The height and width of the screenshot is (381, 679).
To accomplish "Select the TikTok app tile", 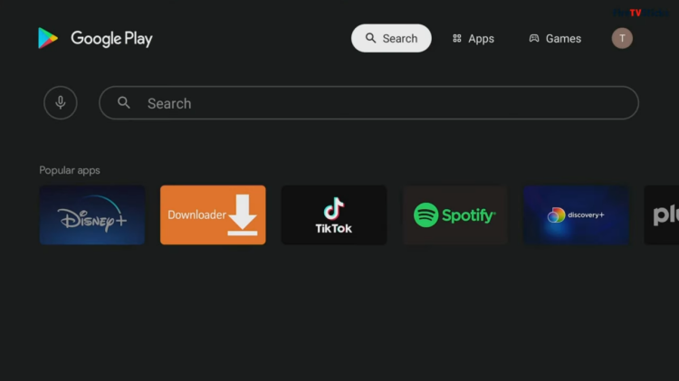I will [x=334, y=214].
